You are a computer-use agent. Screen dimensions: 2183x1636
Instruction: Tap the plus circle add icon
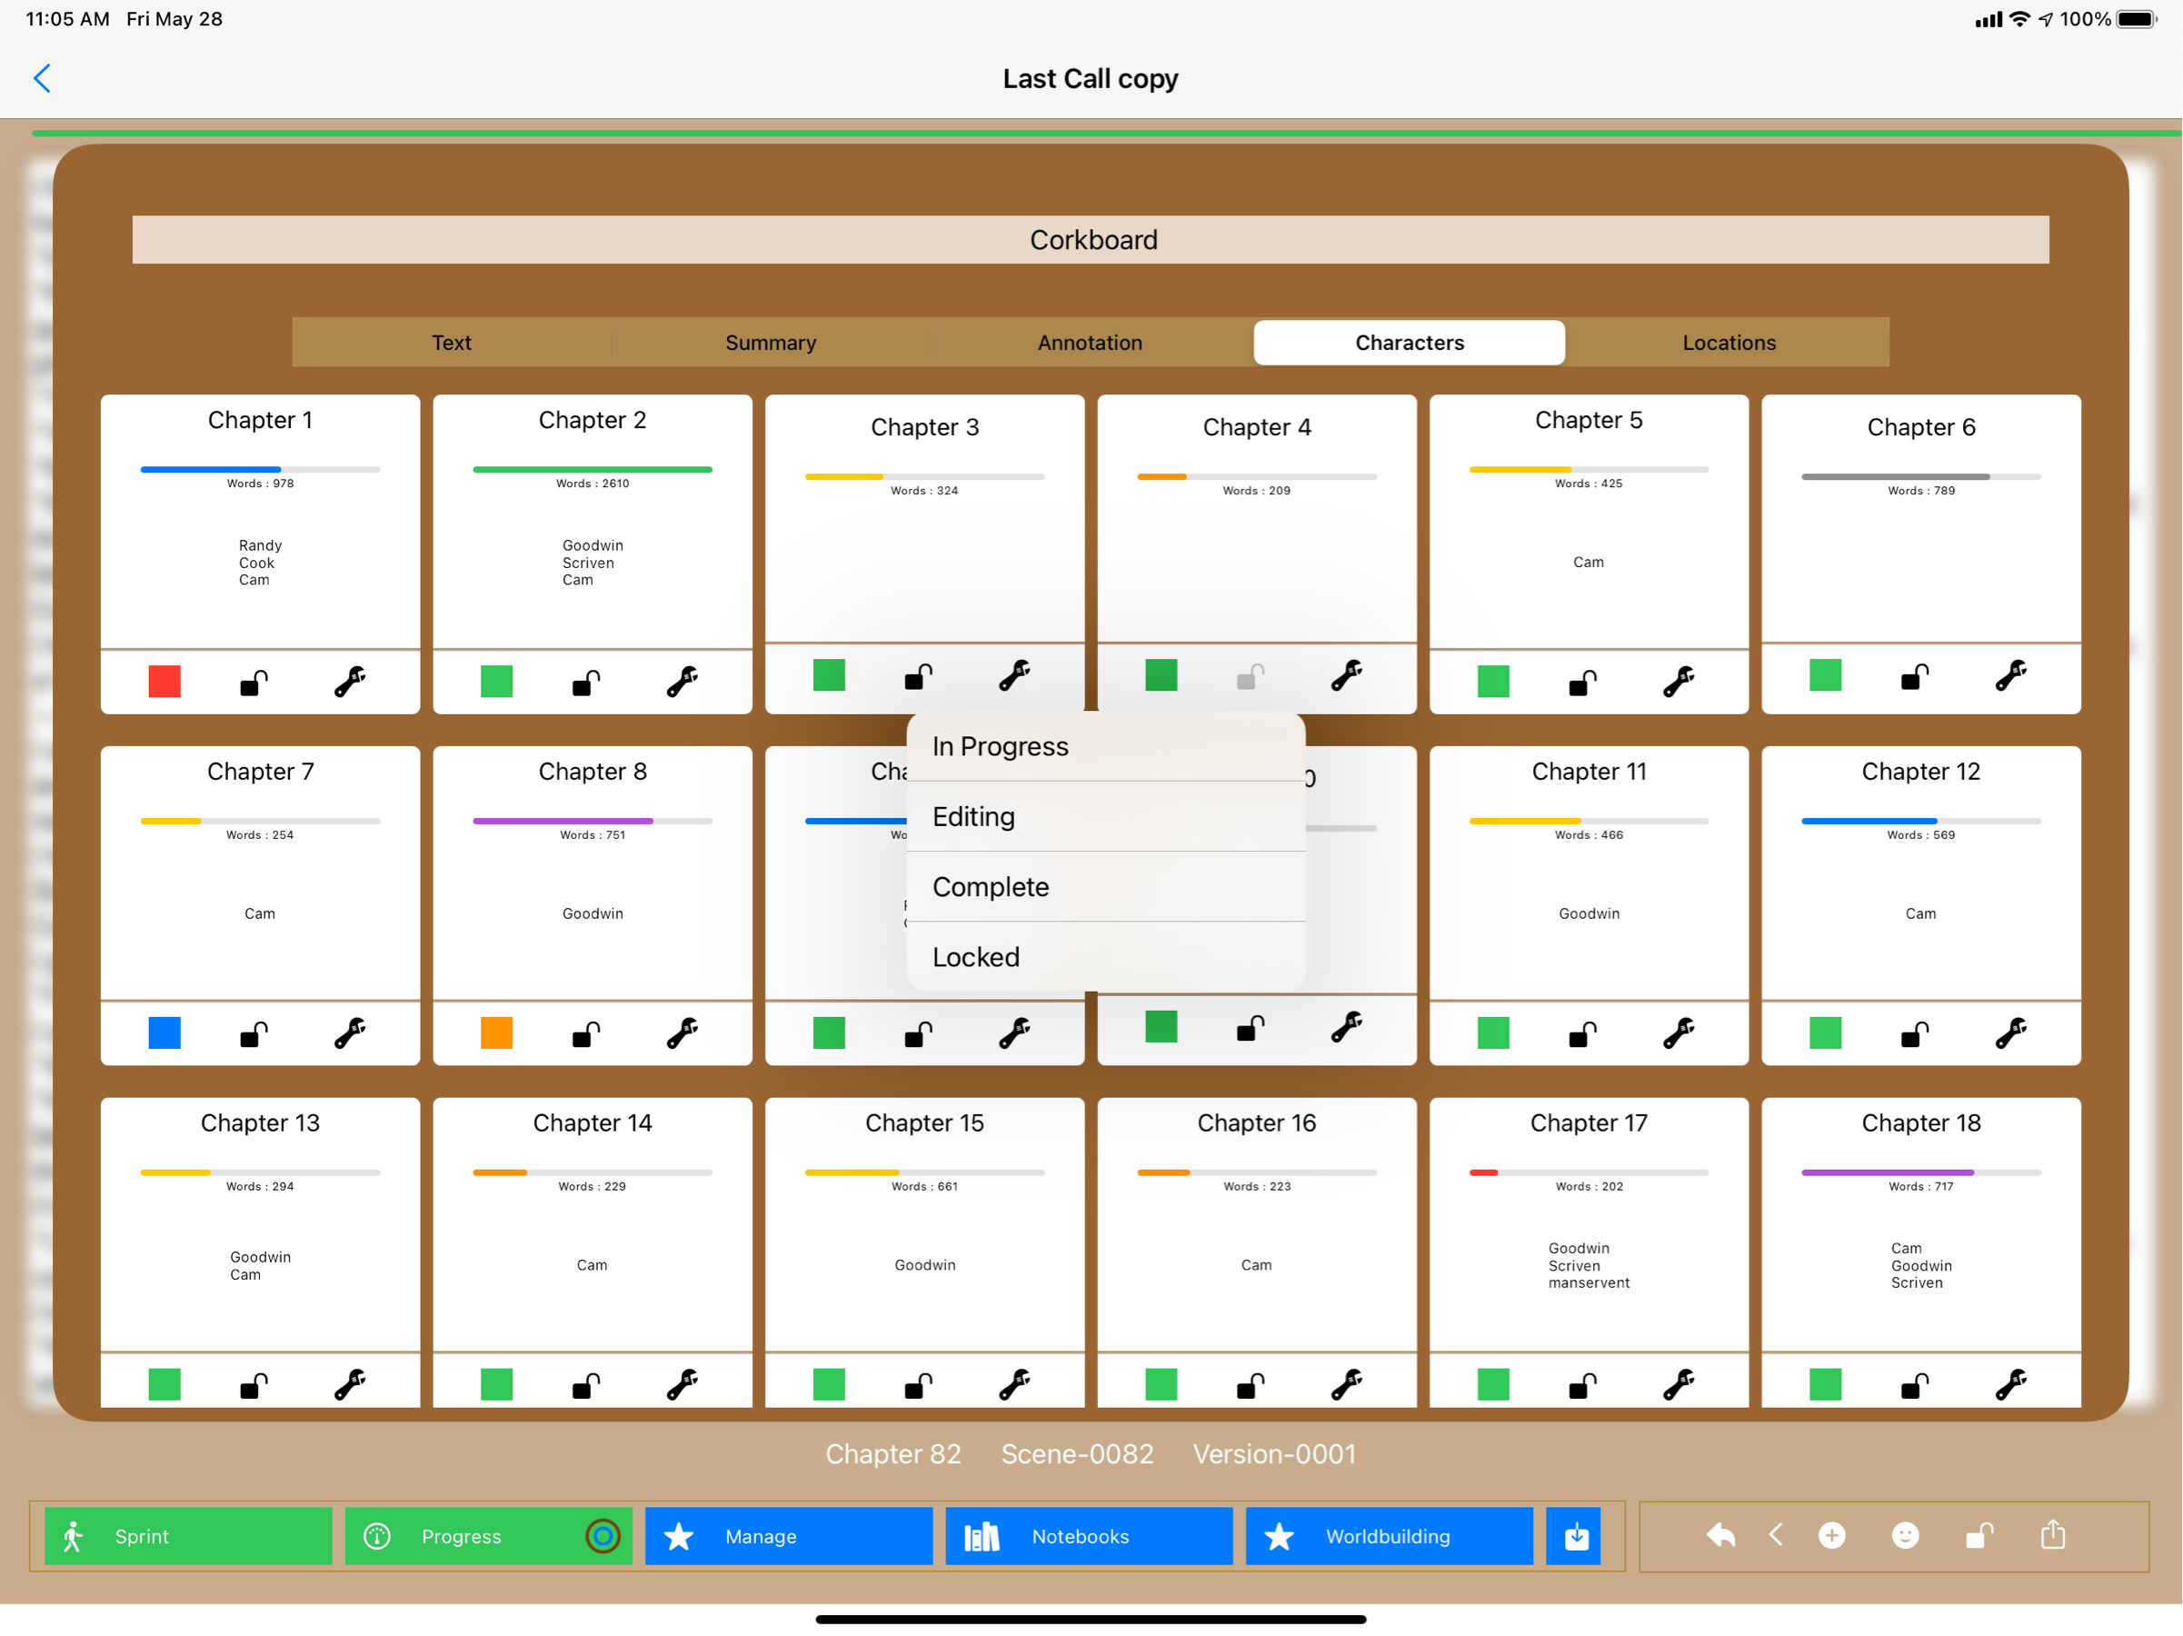[x=1831, y=1535]
